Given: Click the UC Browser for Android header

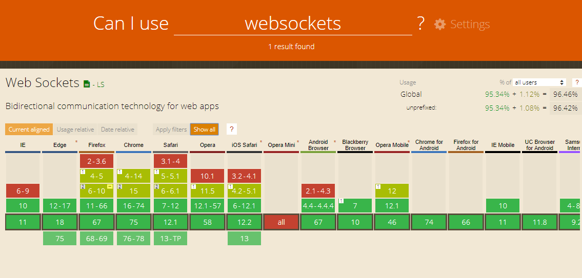Looking at the screenshot, I should [539, 145].
